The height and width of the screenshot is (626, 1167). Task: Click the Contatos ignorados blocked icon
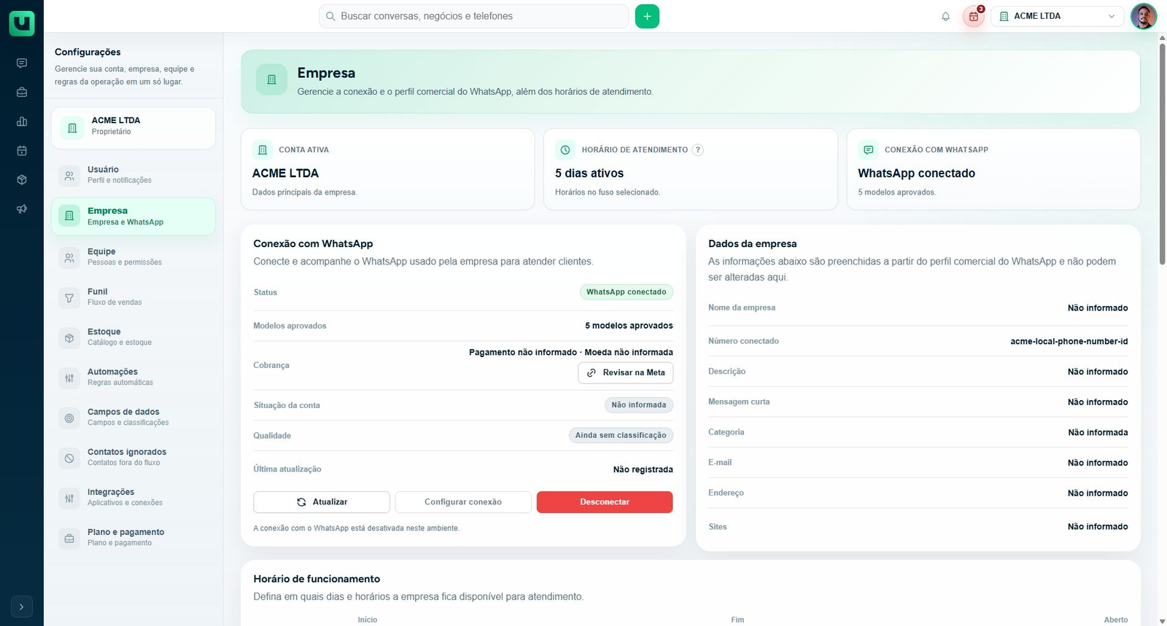[x=69, y=458]
